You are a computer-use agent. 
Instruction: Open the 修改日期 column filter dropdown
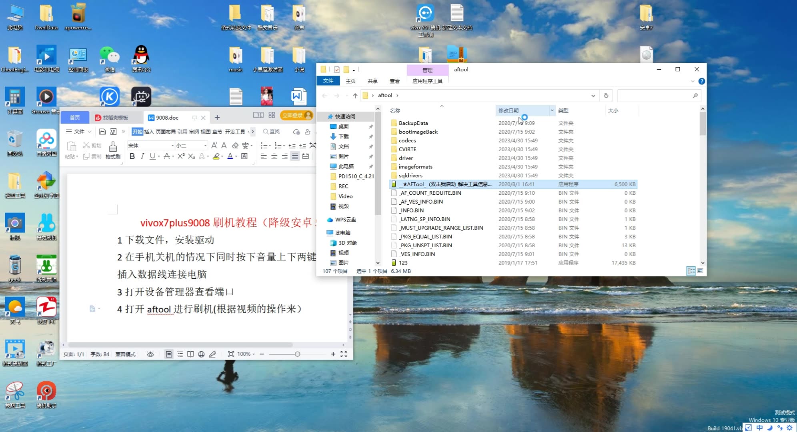552,110
